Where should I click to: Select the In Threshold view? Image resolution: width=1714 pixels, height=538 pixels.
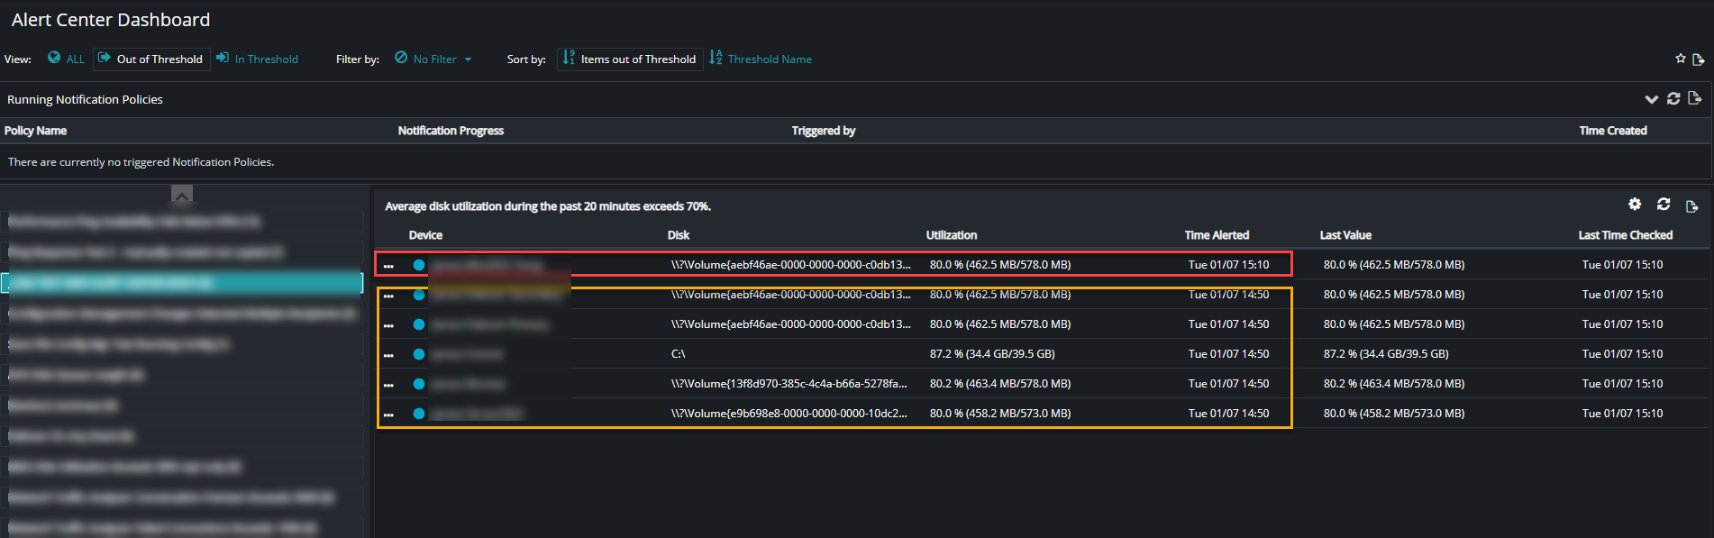[258, 59]
